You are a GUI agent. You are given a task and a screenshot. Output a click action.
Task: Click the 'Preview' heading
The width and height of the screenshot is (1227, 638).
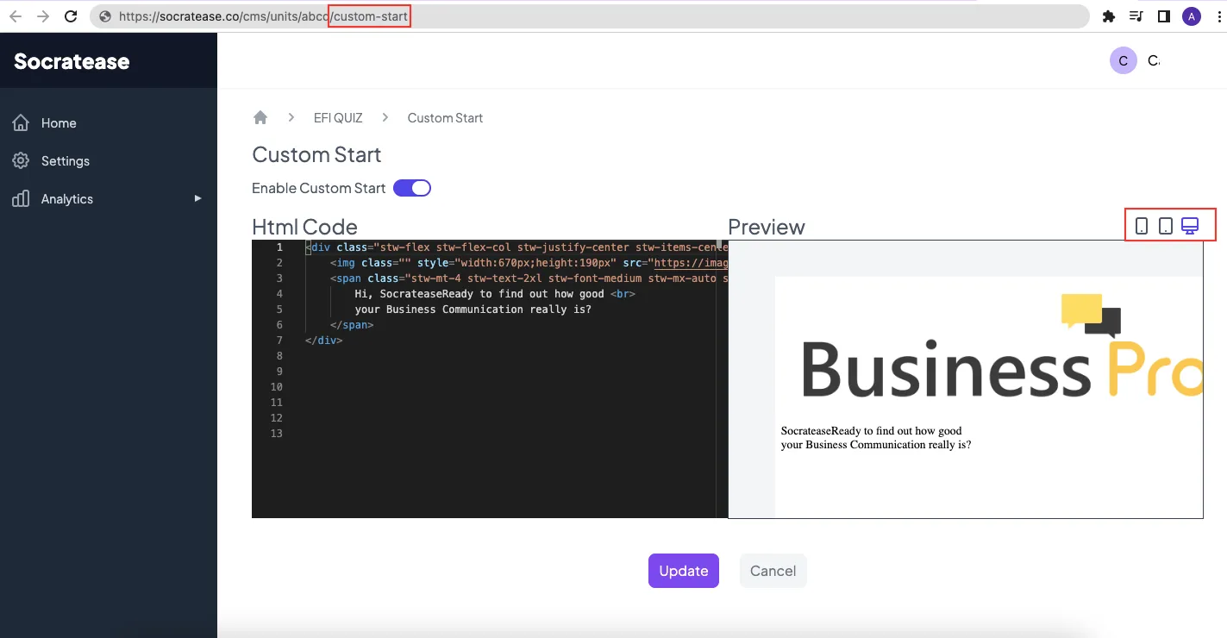pyautogui.click(x=767, y=227)
